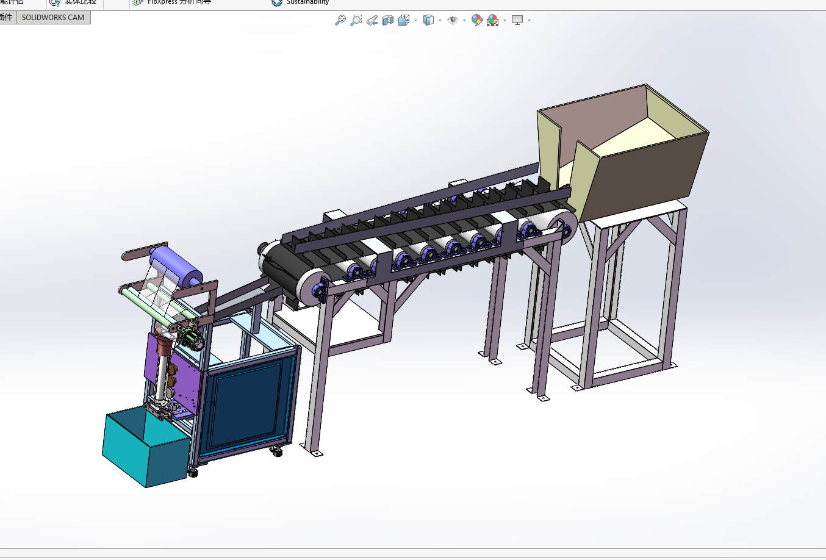Open the SOLIDWORKS CAM tab
The width and height of the screenshot is (826, 560).
pyautogui.click(x=53, y=18)
